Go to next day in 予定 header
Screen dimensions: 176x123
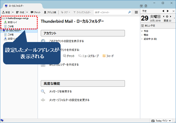click(x=168, y=11)
